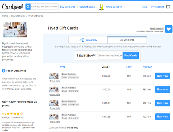The width and height of the screenshot is (173, 132).
Task: Click the card thumbnail for the $400.00 row
Action: 54,89
